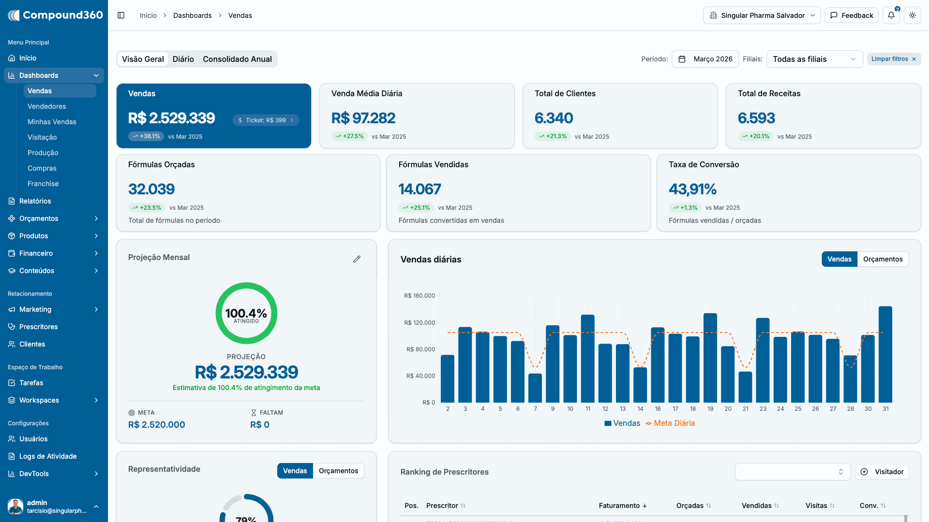The width and height of the screenshot is (929, 522).
Task: Sort by Prescritor column arrows
Action: coord(463,506)
